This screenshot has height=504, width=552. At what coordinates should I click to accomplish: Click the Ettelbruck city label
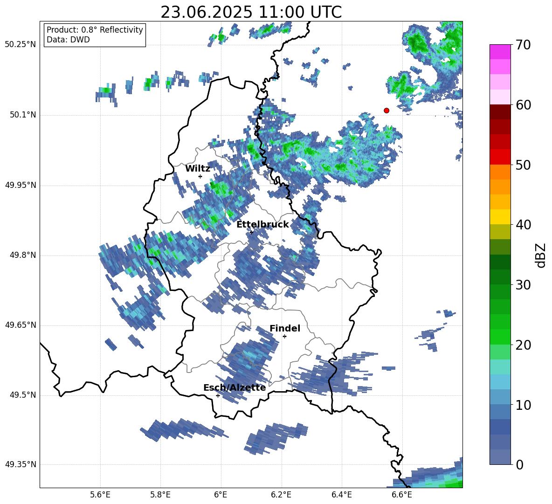262,225
